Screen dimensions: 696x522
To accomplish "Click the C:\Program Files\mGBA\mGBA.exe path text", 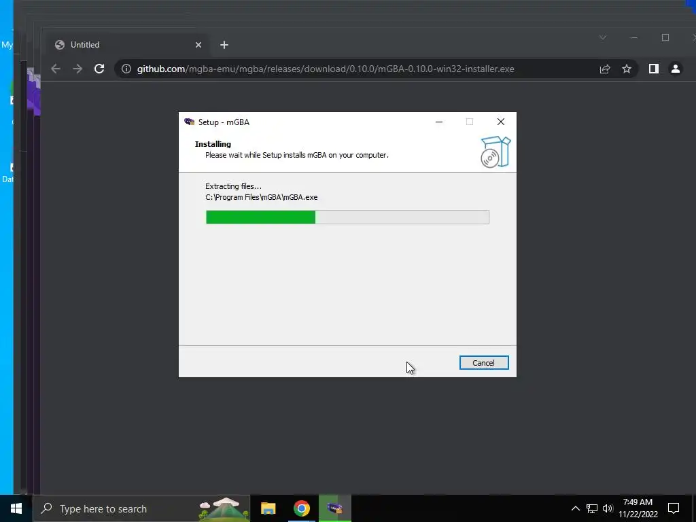I will pos(262,198).
